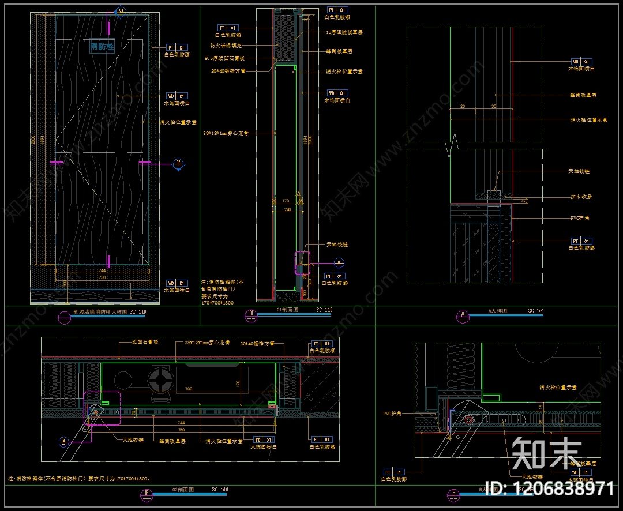Viewport: 623px width, 511px height.
Task: Click the 750 dimension under door elevation
Action: (x=102, y=277)
